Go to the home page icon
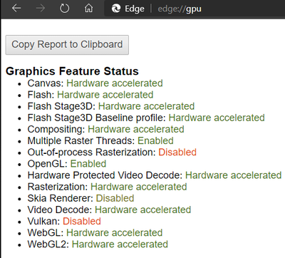The width and height of the screenshot is (285, 258). [88, 9]
